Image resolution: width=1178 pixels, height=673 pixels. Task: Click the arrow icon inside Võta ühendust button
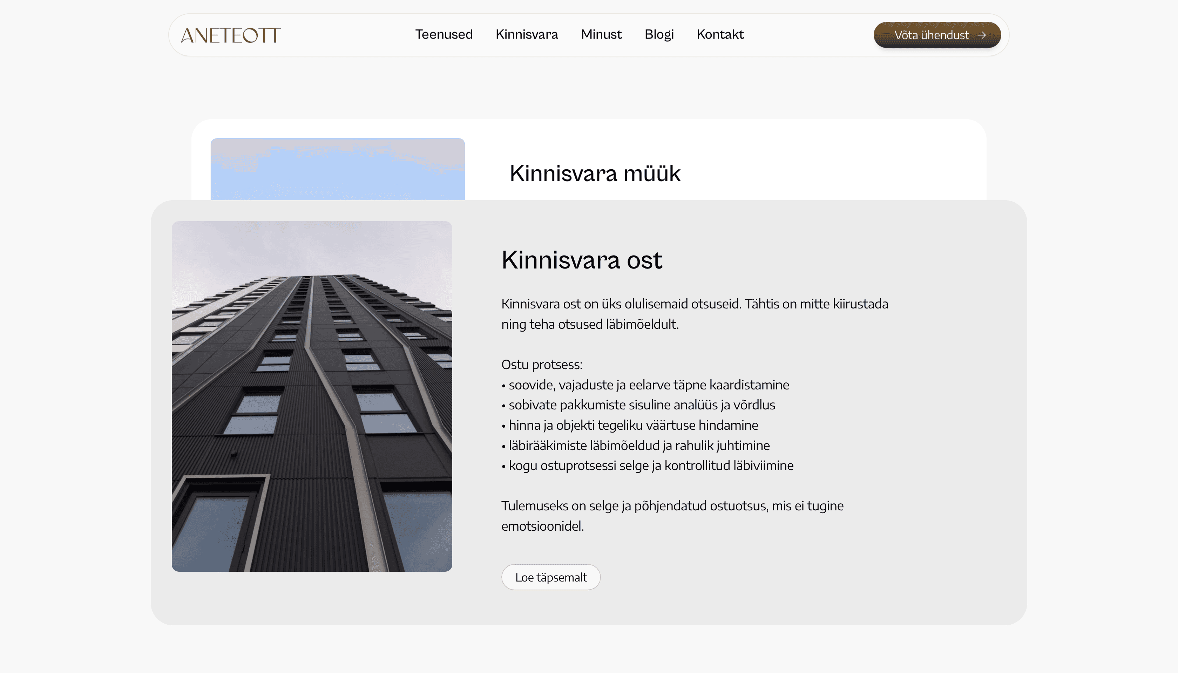pyautogui.click(x=982, y=35)
